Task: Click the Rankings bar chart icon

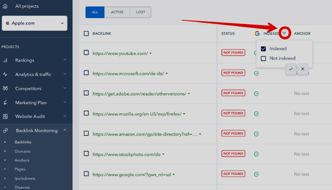Action: click(x=5, y=60)
